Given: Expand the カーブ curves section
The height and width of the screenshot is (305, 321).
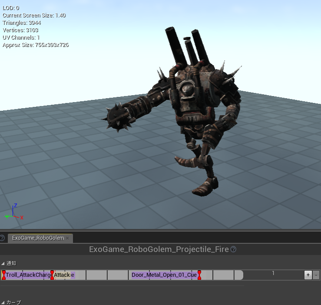Looking at the screenshot, I should tap(3, 302).
